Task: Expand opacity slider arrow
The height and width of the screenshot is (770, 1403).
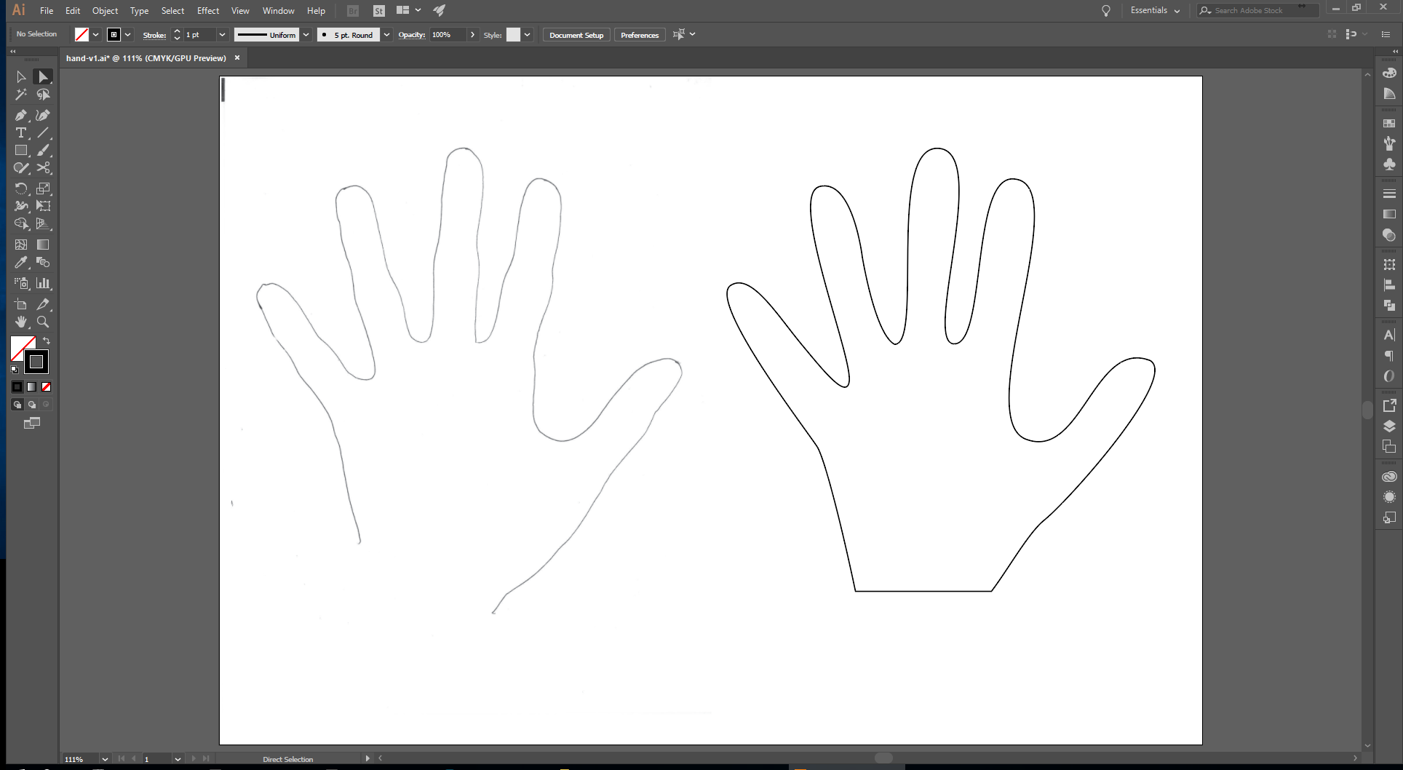Action: [472, 35]
